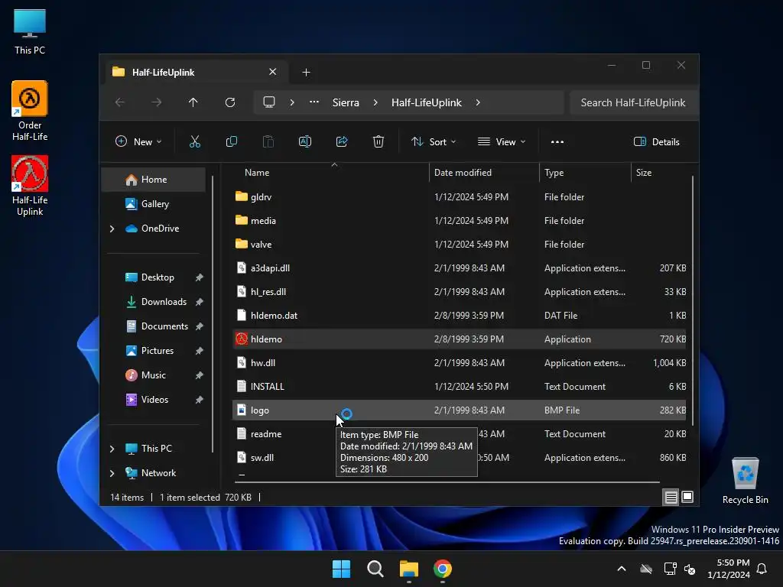This screenshot has height=587, width=783.
Task: Switch to large thumbnails view icon
Action: [x=687, y=497]
